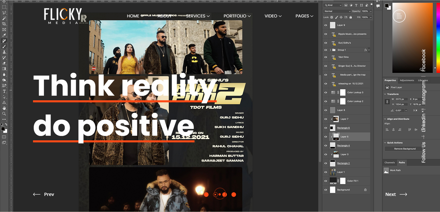Select the Polygonal Lasso tool

[4, 13]
